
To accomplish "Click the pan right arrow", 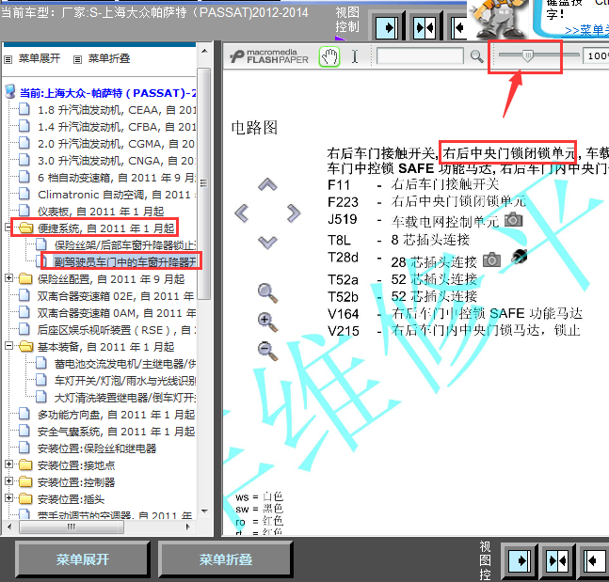I will click(x=294, y=213).
